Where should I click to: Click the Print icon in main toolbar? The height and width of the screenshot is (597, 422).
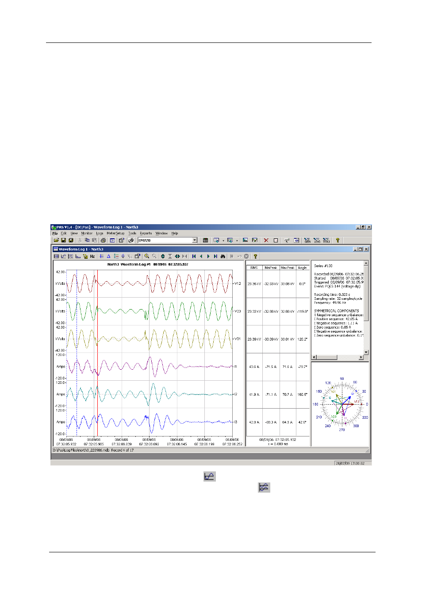tap(103, 240)
